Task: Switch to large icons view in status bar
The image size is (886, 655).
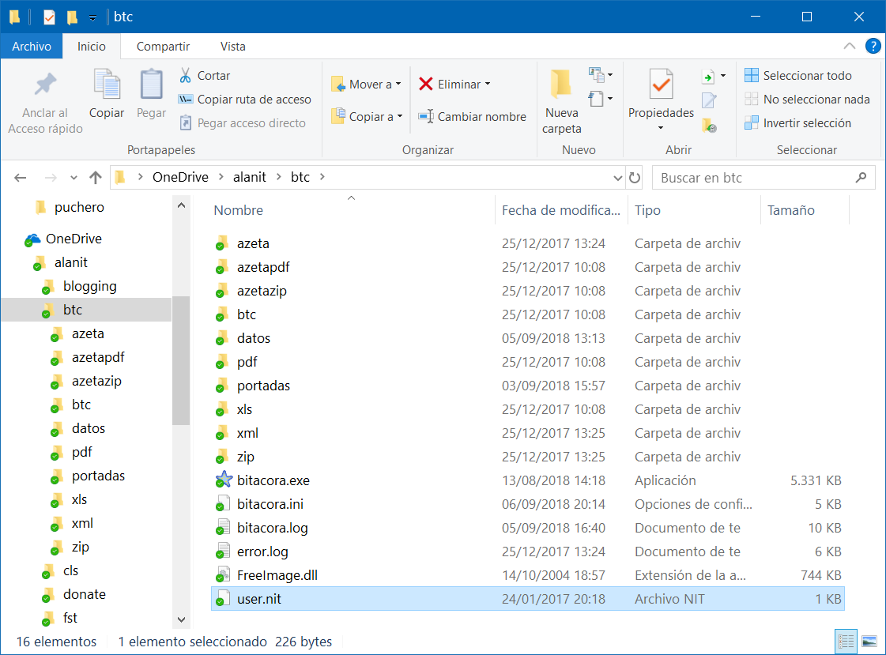Action: (x=869, y=641)
